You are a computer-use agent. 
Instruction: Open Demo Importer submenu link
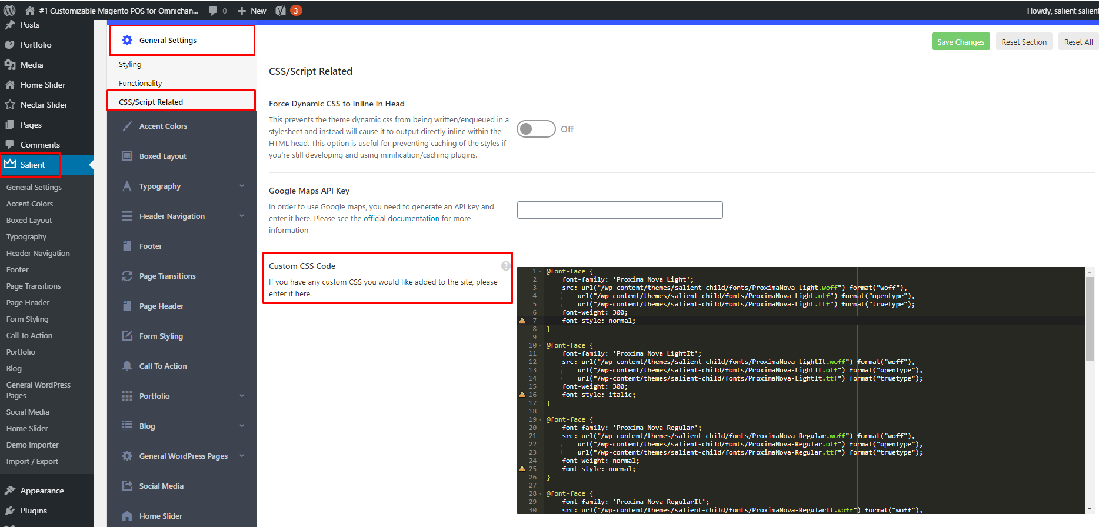coord(32,445)
